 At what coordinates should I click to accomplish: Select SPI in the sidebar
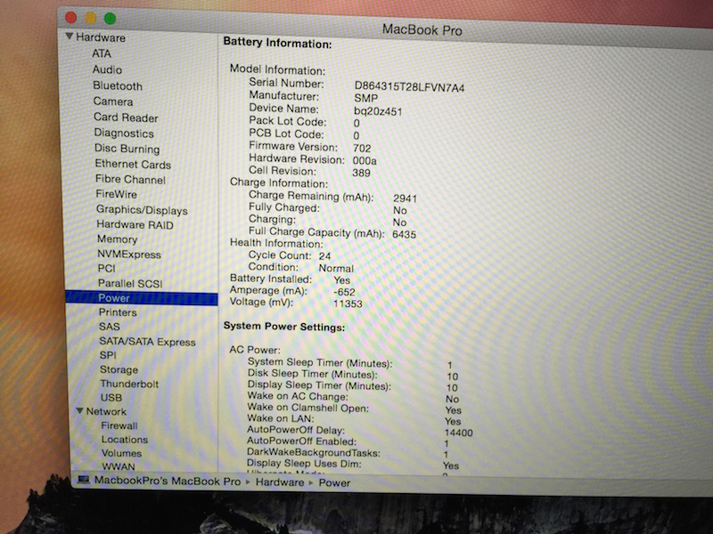coord(108,355)
